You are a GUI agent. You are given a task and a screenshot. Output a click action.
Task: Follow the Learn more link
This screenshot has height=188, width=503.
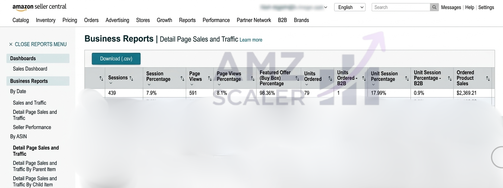click(x=251, y=40)
